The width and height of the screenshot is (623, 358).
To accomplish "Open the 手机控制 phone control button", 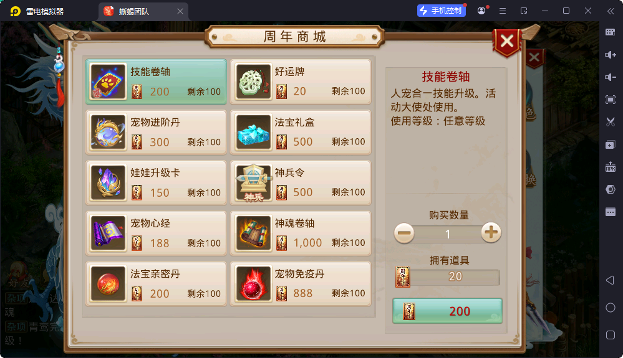I will (442, 11).
